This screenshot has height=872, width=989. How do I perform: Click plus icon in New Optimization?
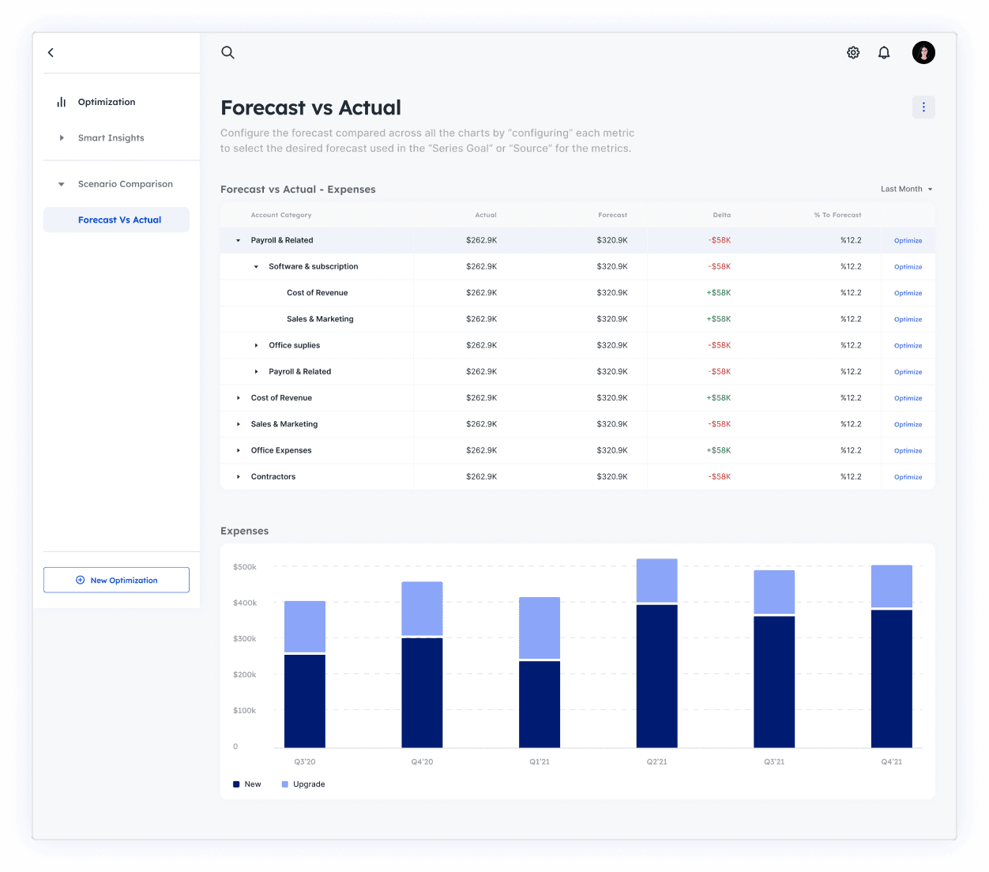[80, 580]
